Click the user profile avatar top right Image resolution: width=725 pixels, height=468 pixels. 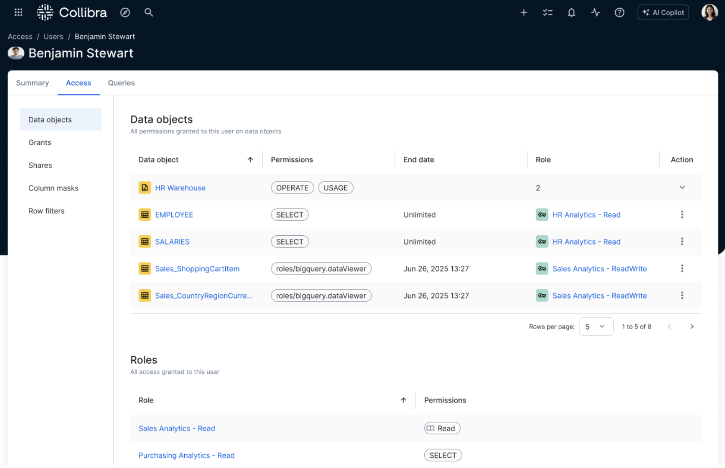(709, 12)
